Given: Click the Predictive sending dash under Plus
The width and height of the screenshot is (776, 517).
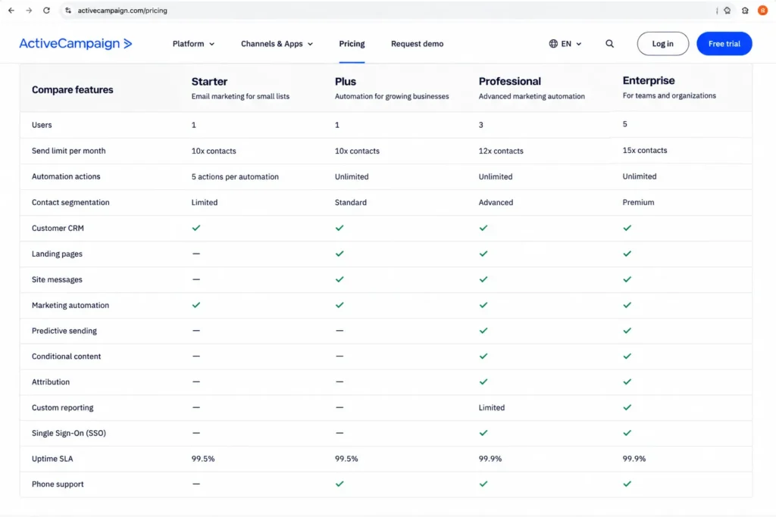Looking at the screenshot, I should (x=339, y=330).
